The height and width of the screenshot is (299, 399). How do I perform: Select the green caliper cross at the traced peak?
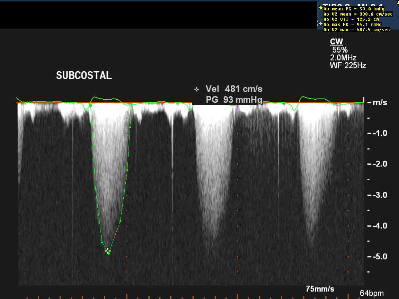108,253
